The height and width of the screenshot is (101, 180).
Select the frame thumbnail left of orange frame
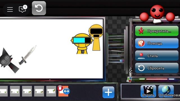(51, 91)
